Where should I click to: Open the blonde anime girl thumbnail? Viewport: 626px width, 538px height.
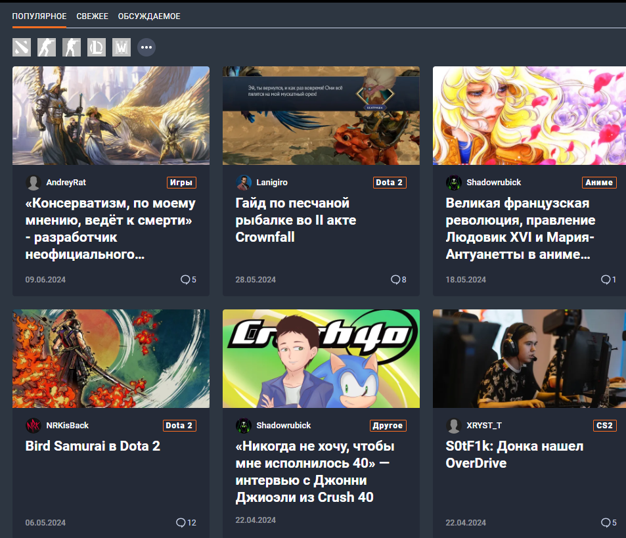[x=529, y=116]
